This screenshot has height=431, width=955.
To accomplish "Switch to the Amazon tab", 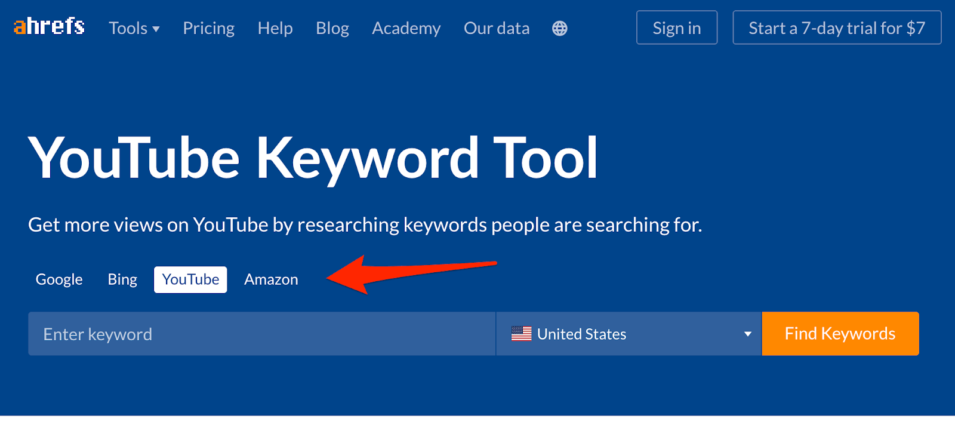I will click(x=271, y=279).
